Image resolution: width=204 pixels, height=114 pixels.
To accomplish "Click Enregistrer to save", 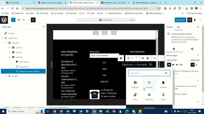I will point(180,20).
